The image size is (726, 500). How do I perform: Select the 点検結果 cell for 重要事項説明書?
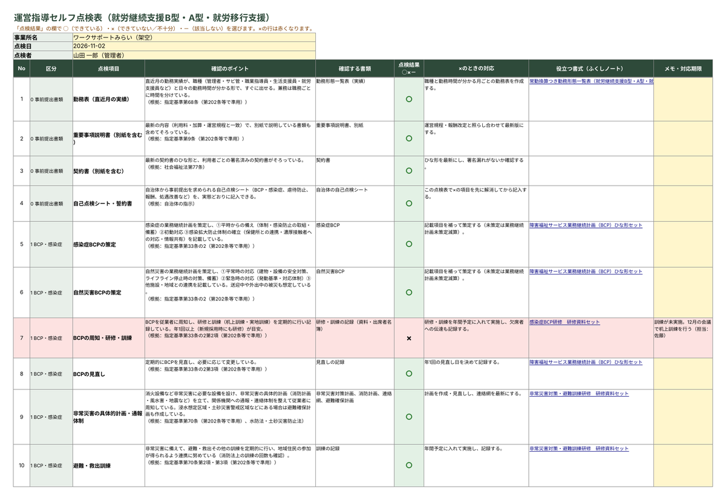tap(409, 138)
